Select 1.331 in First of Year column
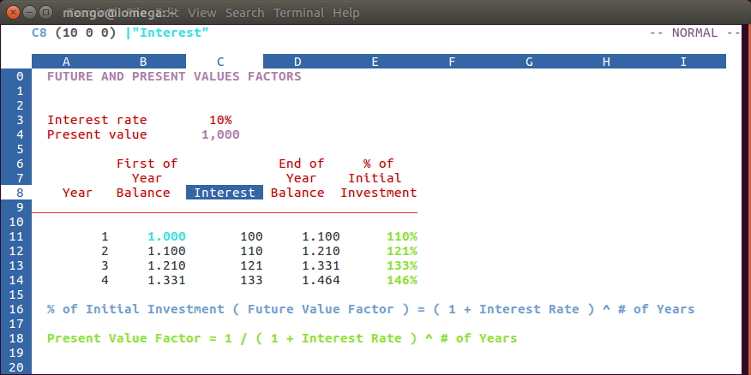The image size is (751, 375). tap(166, 280)
